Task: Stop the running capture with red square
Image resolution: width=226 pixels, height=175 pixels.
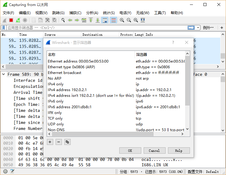Action: point(11,20)
